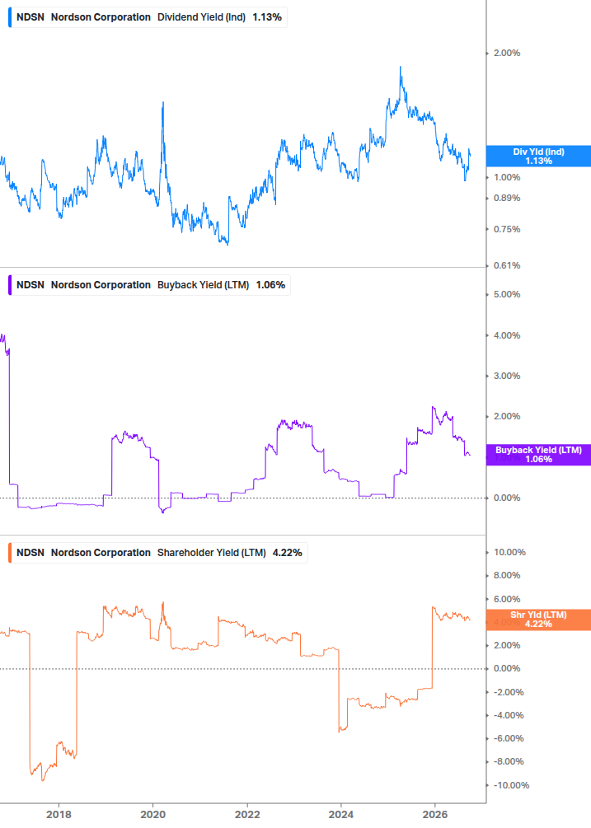The width and height of the screenshot is (591, 828).
Task: Click the 2024 label on the time axis
Action: pos(340,814)
